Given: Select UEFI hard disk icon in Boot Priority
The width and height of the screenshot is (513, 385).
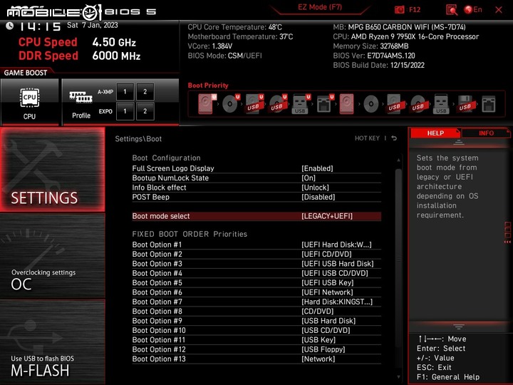Looking at the screenshot, I should 207,104.
